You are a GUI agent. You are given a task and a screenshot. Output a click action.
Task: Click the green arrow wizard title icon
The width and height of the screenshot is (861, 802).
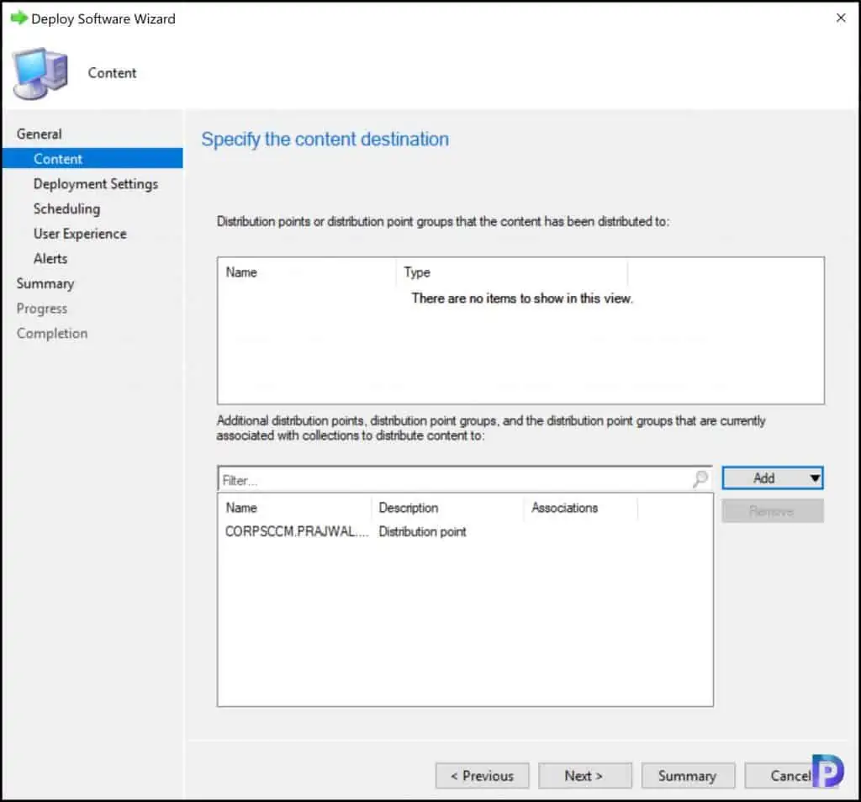pyautogui.click(x=18, y=18)
